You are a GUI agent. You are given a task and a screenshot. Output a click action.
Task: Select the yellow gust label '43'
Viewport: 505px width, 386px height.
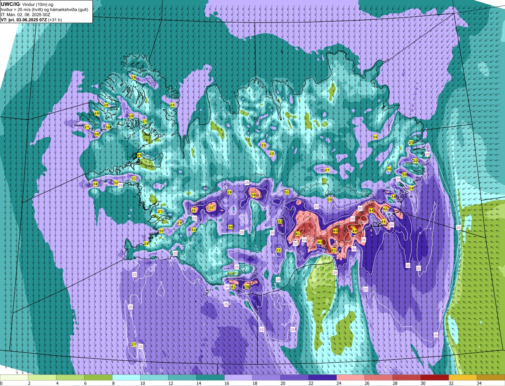point(320,242)
